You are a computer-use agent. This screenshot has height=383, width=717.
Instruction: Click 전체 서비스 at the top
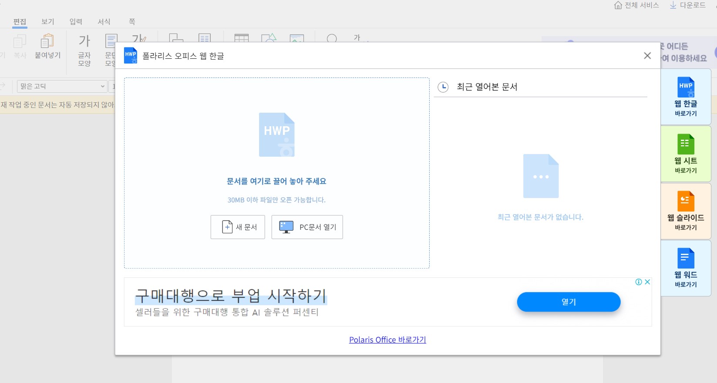(x=636, y=5)
